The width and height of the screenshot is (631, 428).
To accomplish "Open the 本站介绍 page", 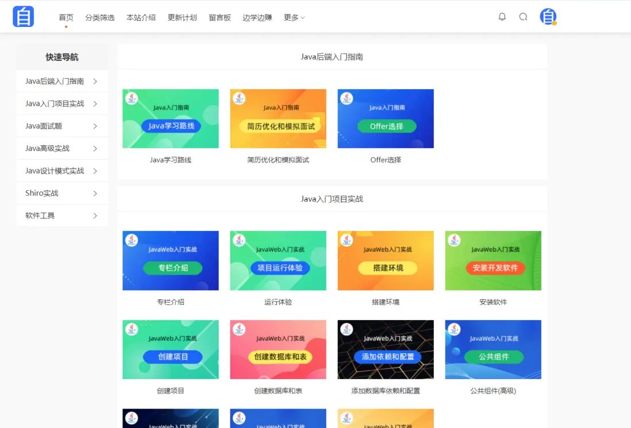I will (141, 17).
